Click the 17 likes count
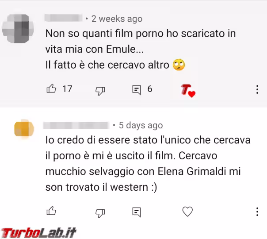This screenshot has height=239, width=267. click(67, 89)
